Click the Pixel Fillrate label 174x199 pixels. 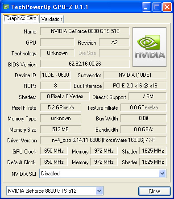click(x=24, y=108)
